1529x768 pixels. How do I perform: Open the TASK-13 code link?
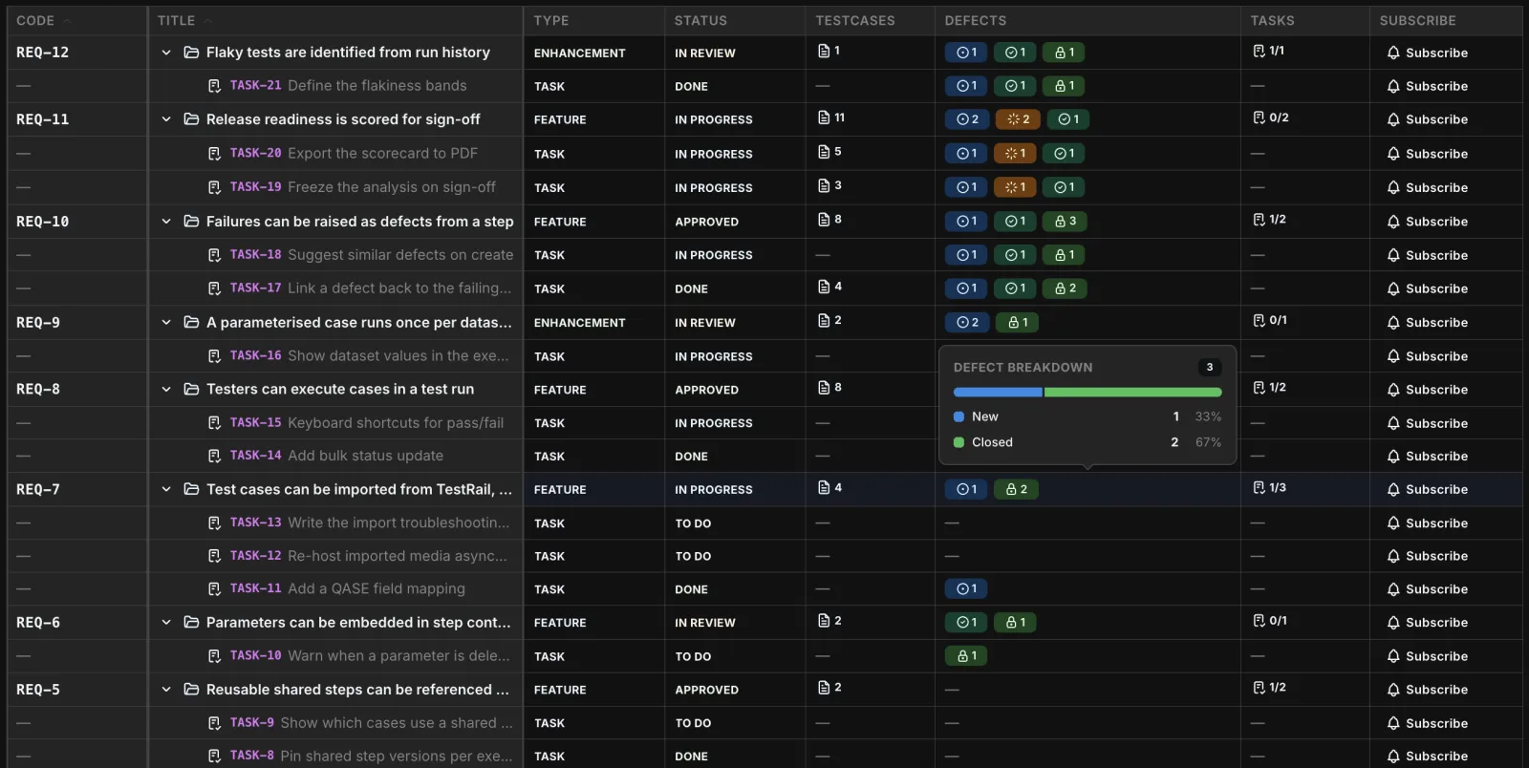255,523
